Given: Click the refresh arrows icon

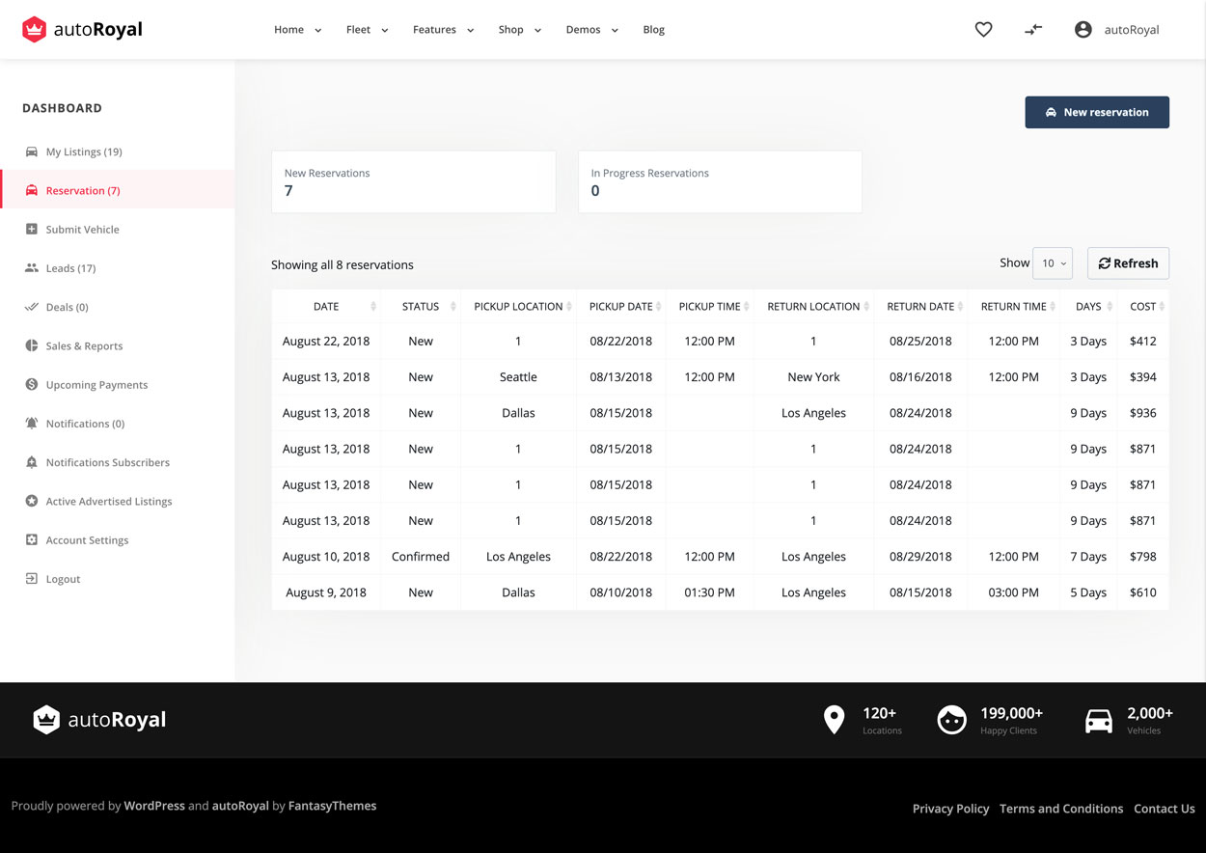Looking at the screenshot, I should coord(1105,263).
